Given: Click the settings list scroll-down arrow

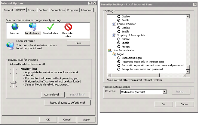Looking at the screenshot, I should [x=188, y=71].
